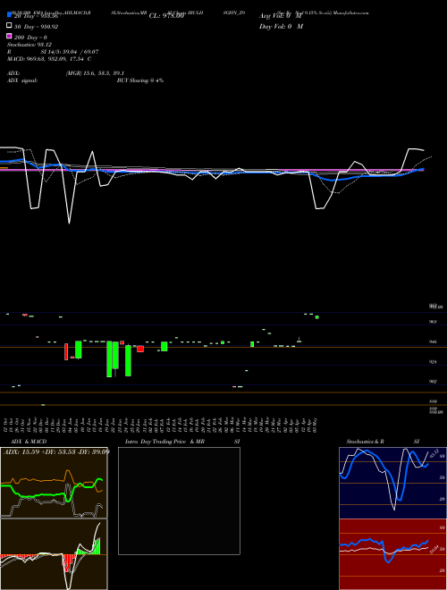
Task: Click the white 50 Day EMA legend swatch
Action: pyautogui.click(x=9, y=26)
